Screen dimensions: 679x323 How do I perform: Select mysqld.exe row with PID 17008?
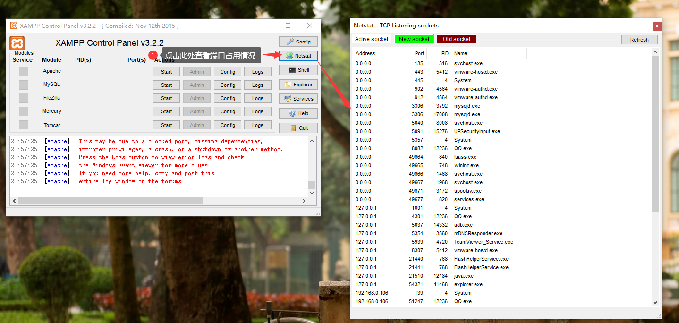point(502,114)
